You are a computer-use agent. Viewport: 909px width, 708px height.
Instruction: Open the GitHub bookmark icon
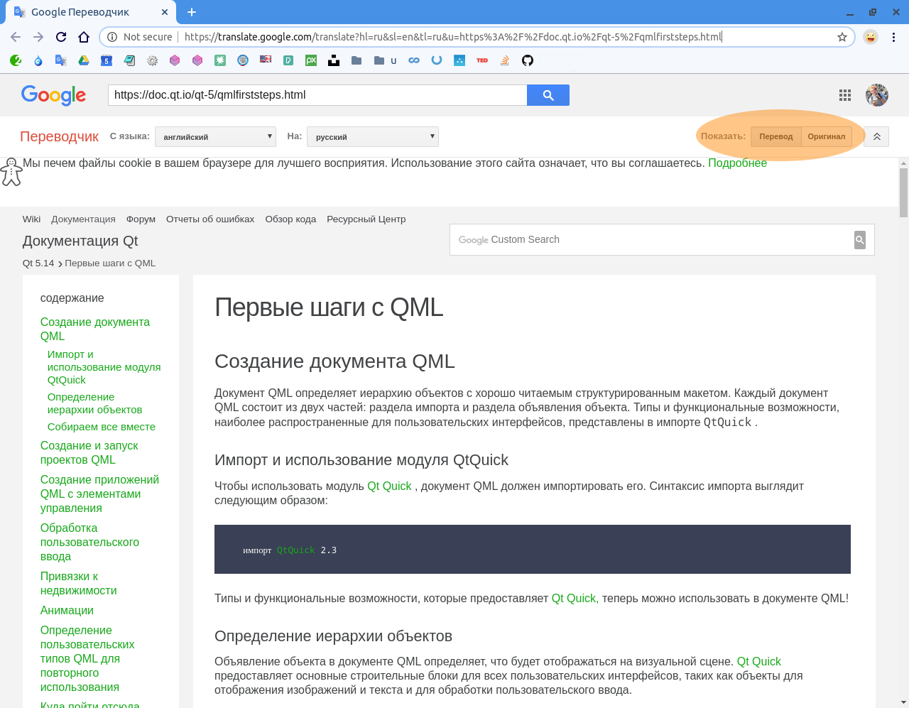click(x=528, y=60)
